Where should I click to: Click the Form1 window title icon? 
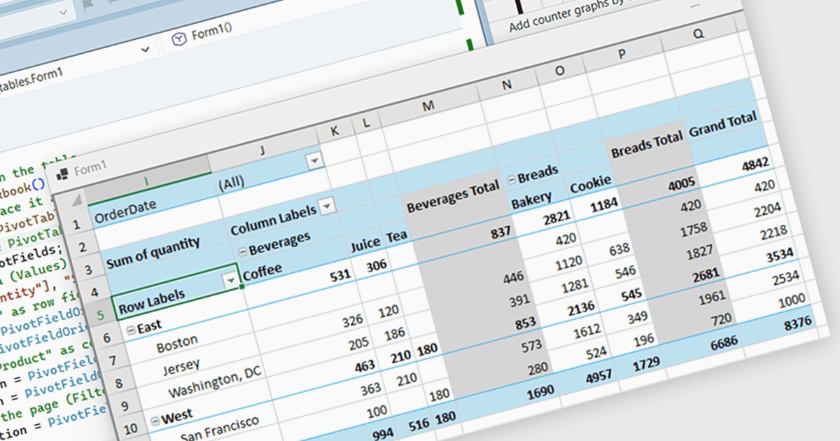(62, 173)
